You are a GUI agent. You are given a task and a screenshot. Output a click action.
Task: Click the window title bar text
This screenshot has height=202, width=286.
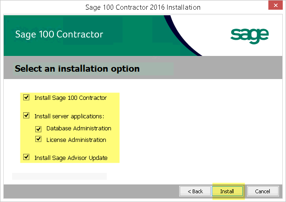point(143,7)
